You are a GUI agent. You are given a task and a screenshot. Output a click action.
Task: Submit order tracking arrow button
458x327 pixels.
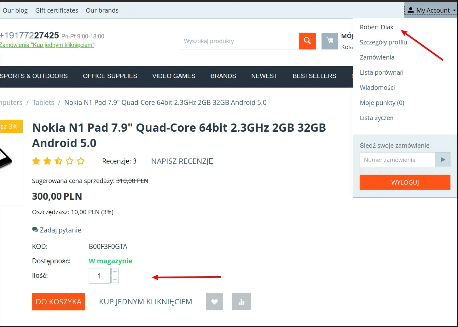(x=443, y=160)
